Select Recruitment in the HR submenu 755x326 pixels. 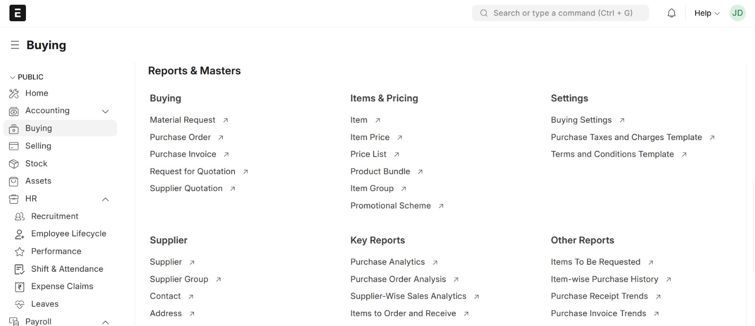coord(55,216)
